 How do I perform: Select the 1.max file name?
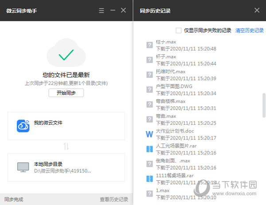click(163, 190)
